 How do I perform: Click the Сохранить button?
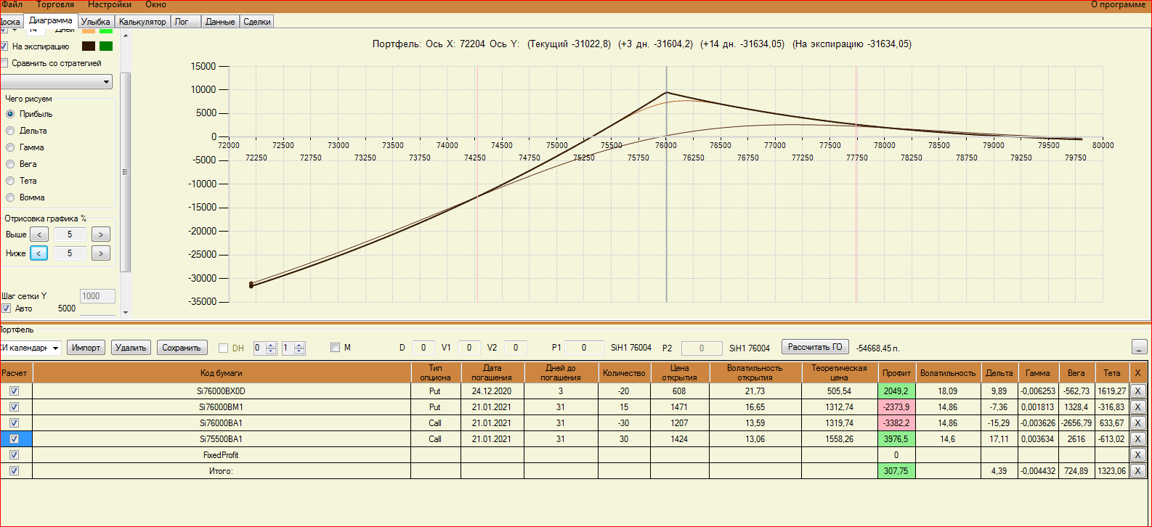(x=182, y=348)
